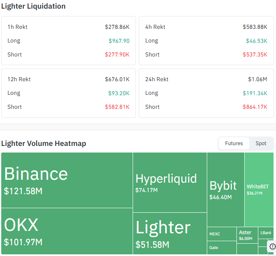The width and height of the screenshot is (276, 256).
Task: Click the 12h Rekt label
Action: coord(19,79)
